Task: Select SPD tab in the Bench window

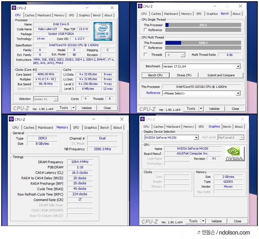Action: [x=199, y=14]
